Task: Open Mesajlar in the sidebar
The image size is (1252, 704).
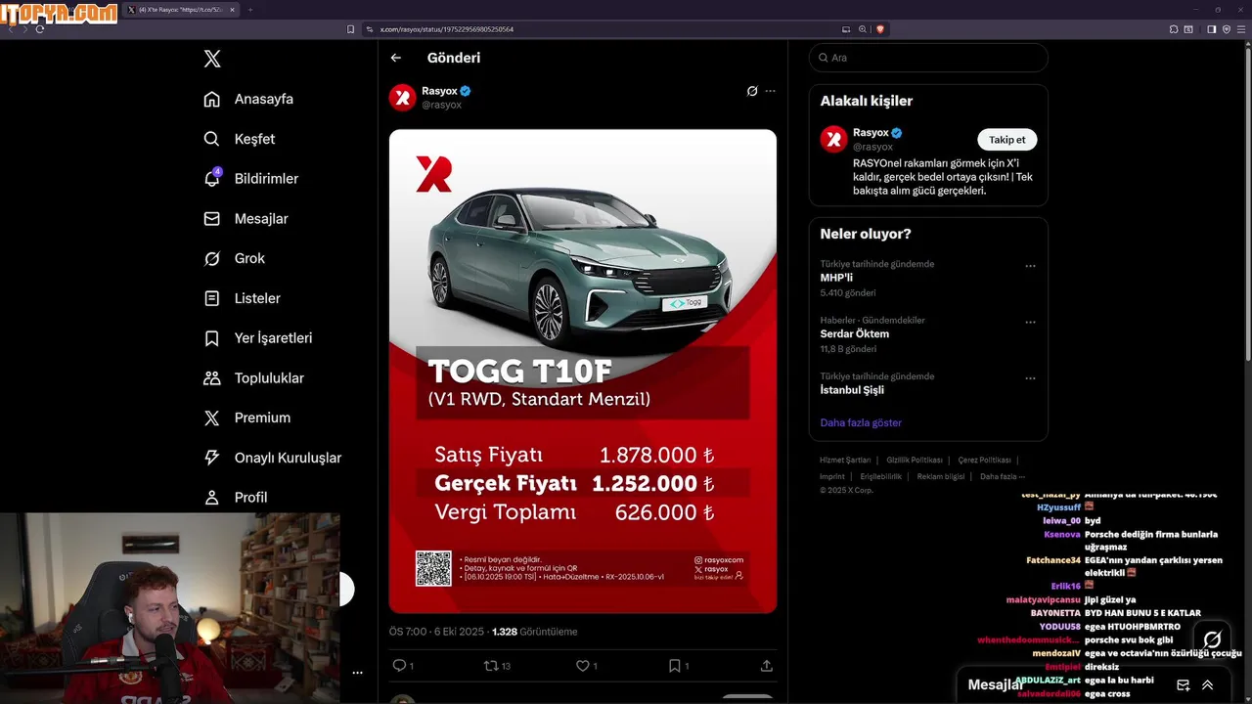Action: (x=246, y=219)
